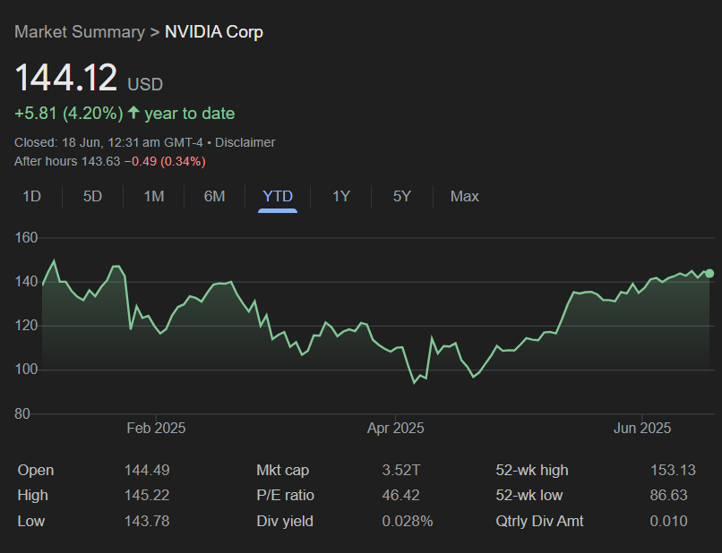Click the 52-wk high value 153.13

pos(673,470)
